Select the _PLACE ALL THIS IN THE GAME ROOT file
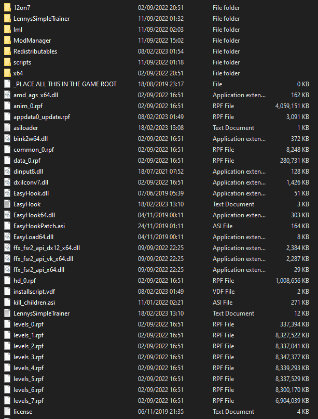 pos(65,84)
